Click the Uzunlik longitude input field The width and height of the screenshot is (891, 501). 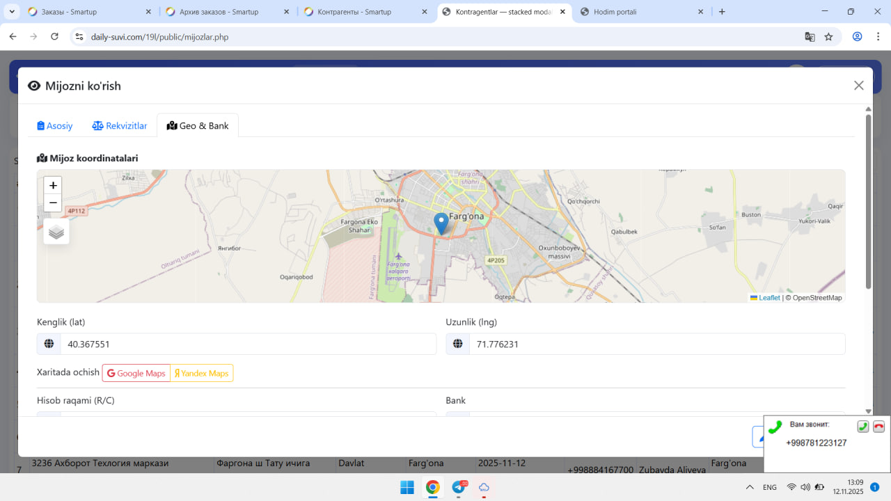(656, 344)
